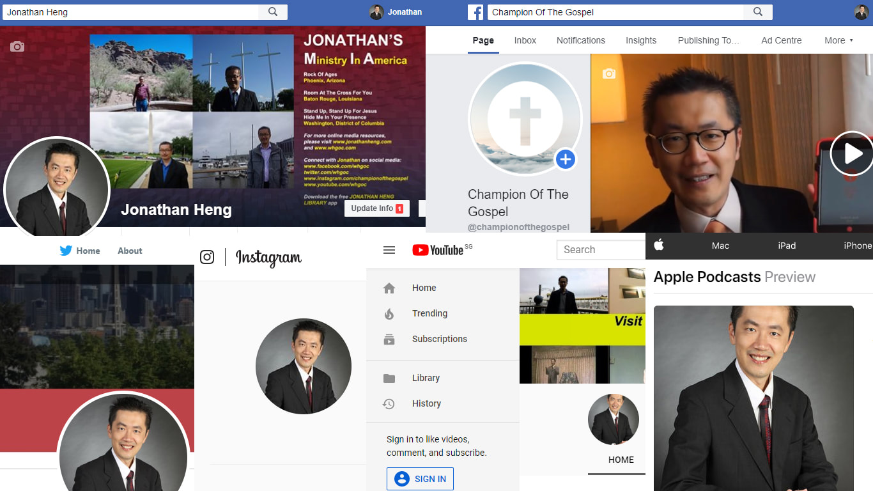
Task: Click the red notification badge on Update Info
Action: (399, 208)
